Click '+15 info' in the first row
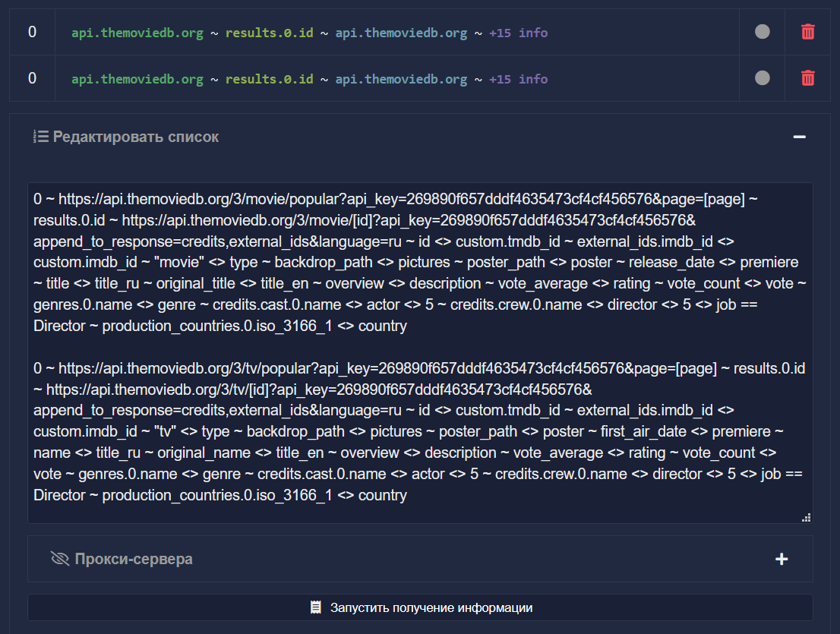840x634 pixels. click(518, 33)
